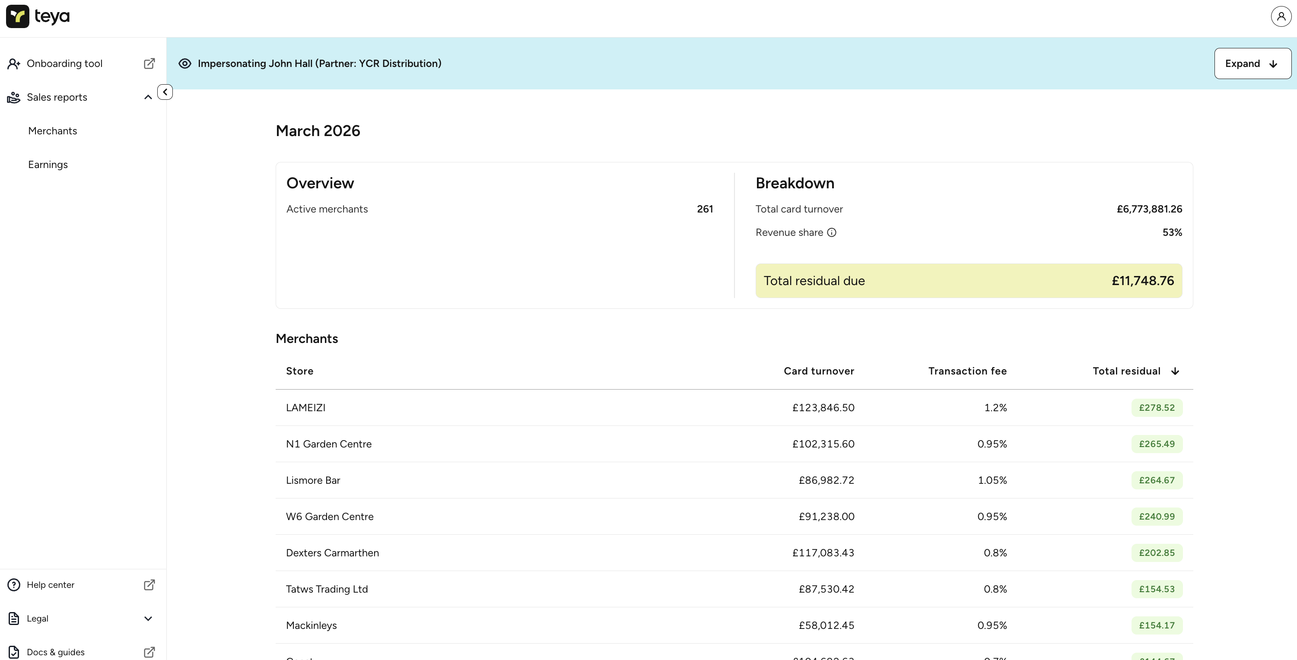1297x660 pixels.
Task: Click the Transaction fee column header
Action: (967, 371)
